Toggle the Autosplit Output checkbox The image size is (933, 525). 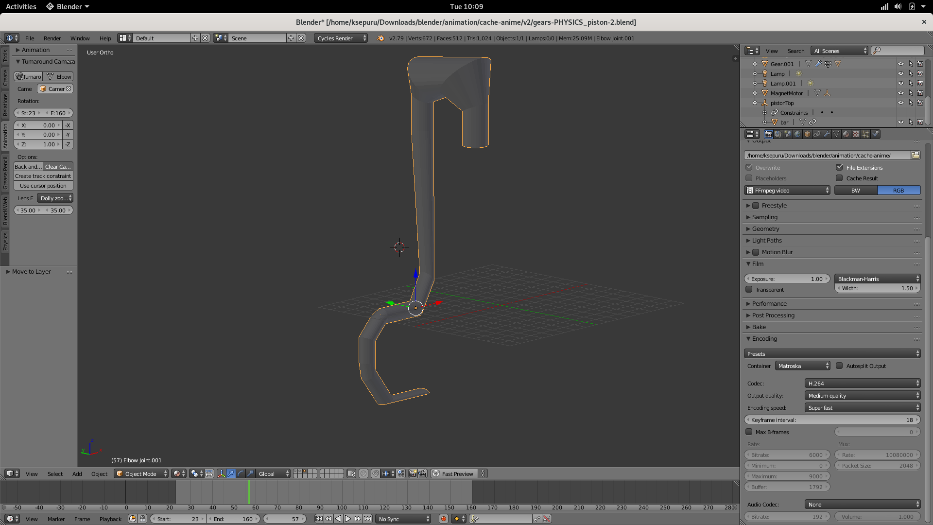point(839,366)
